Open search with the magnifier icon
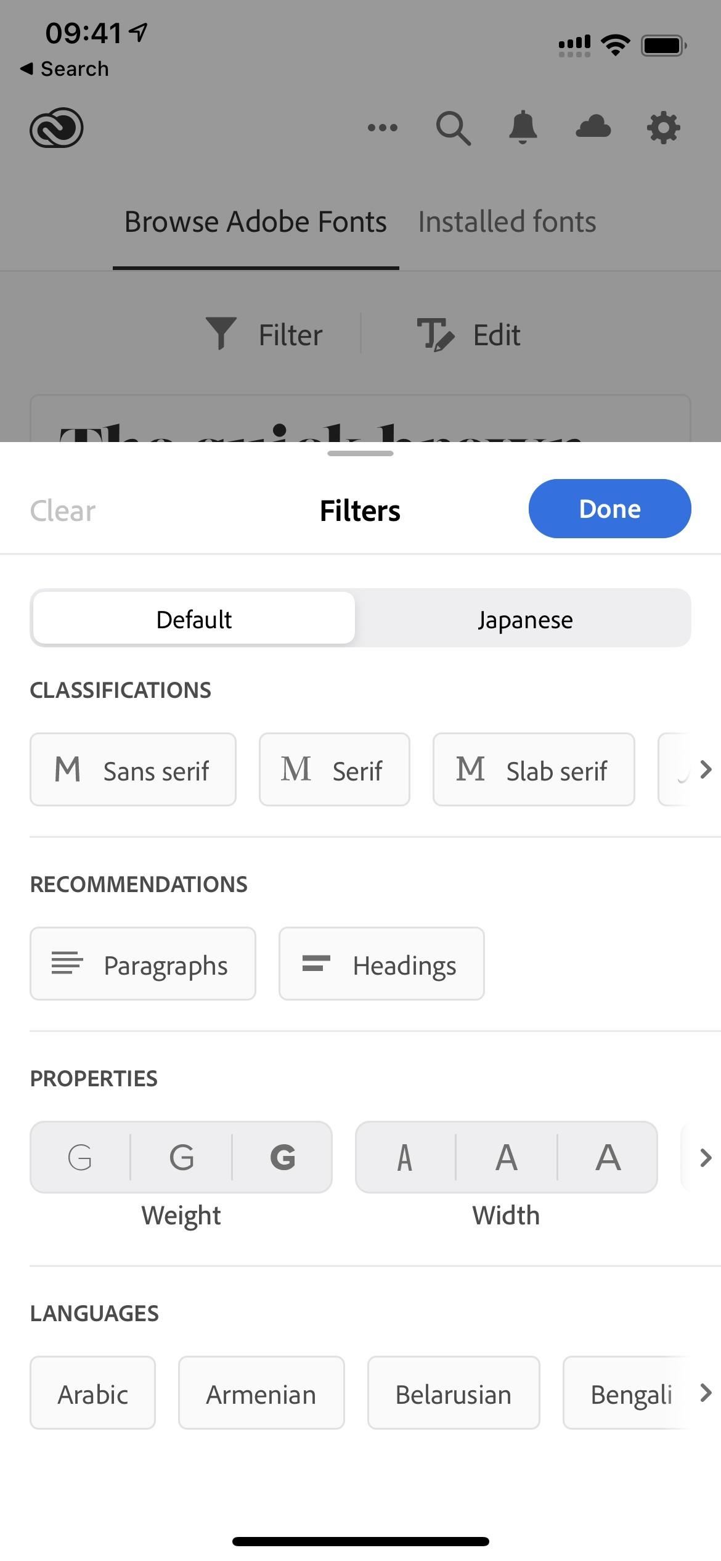The height and width of the screenshot is (1561, 721). point(454,128)
